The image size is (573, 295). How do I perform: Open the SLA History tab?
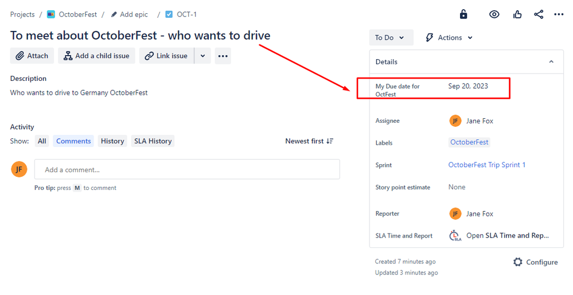click(x=153, y=141)
